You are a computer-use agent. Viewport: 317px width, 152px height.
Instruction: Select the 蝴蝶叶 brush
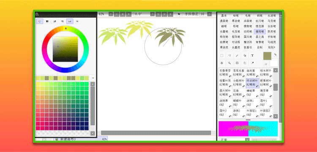click(x=239, y=103)
